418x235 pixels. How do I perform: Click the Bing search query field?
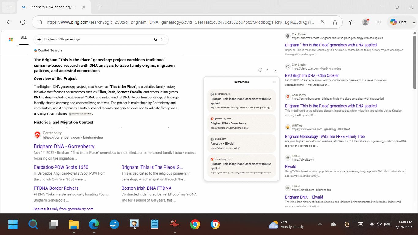click(x=97, y=40)
